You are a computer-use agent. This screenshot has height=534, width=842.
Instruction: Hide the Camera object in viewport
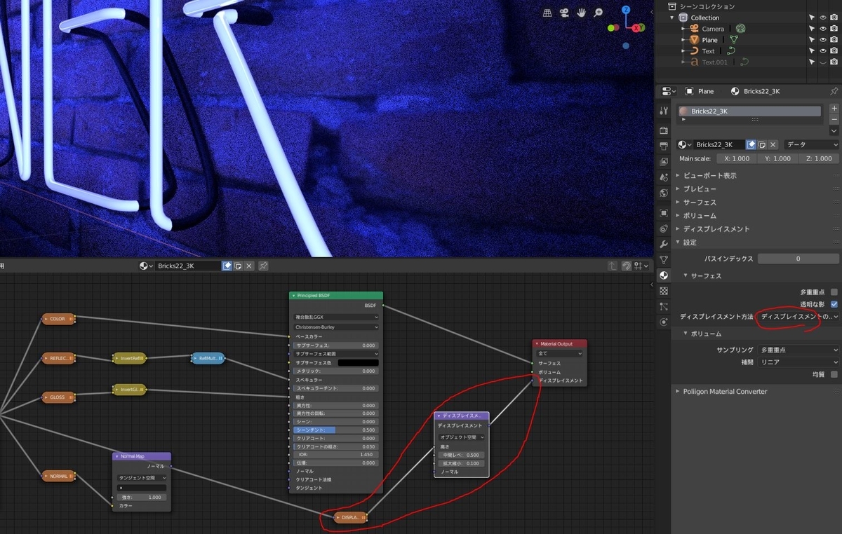[x=823, y=29]
